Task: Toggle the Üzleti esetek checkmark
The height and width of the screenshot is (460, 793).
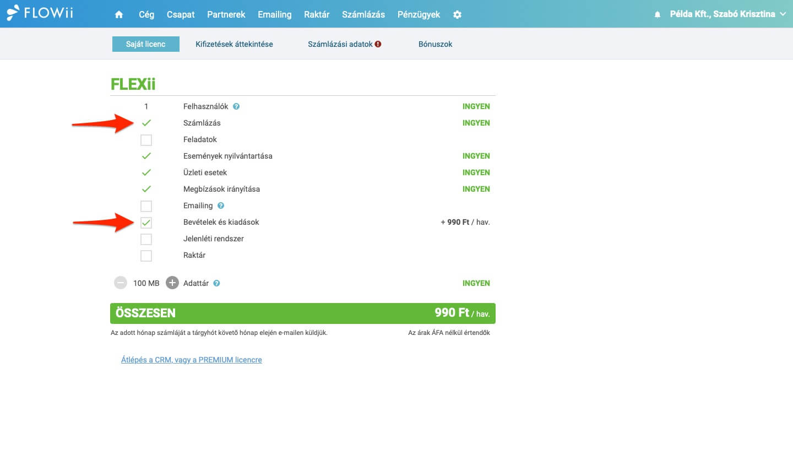Action: click(x=146, y=172)
